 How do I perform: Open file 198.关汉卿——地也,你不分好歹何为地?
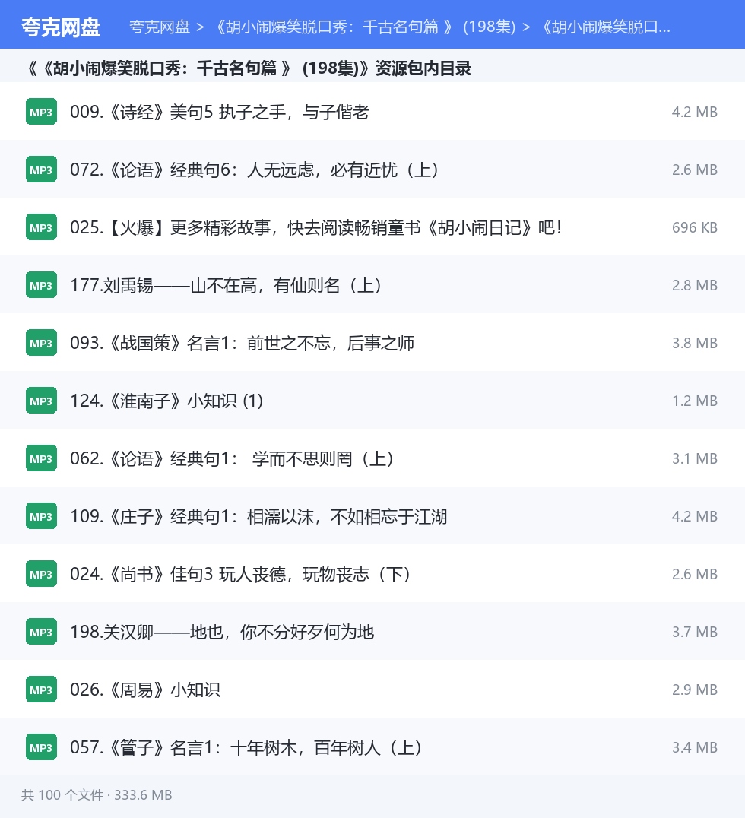coord(222,632)
